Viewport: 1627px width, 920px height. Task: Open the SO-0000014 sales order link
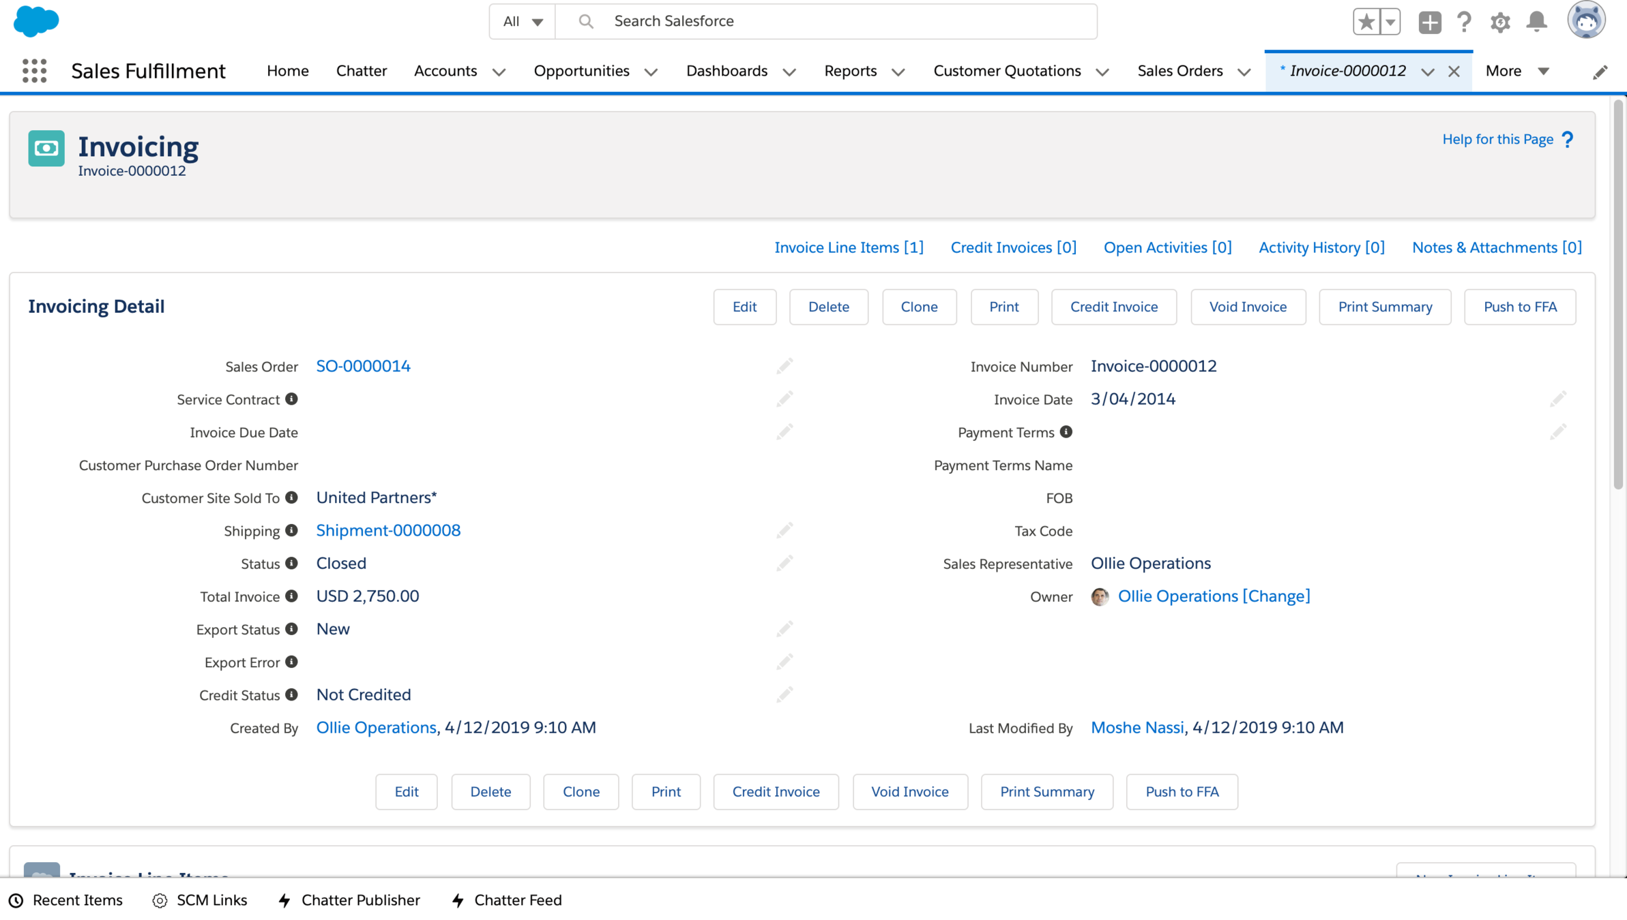[363, 366]
